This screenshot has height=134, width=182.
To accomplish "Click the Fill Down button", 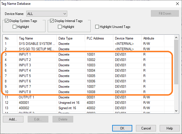I will pyautogui.click(x=165, y=14).
